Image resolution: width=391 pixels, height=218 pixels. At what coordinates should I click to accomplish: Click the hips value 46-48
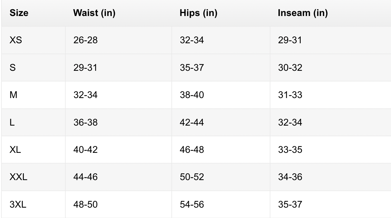click(x=192, y=150)
